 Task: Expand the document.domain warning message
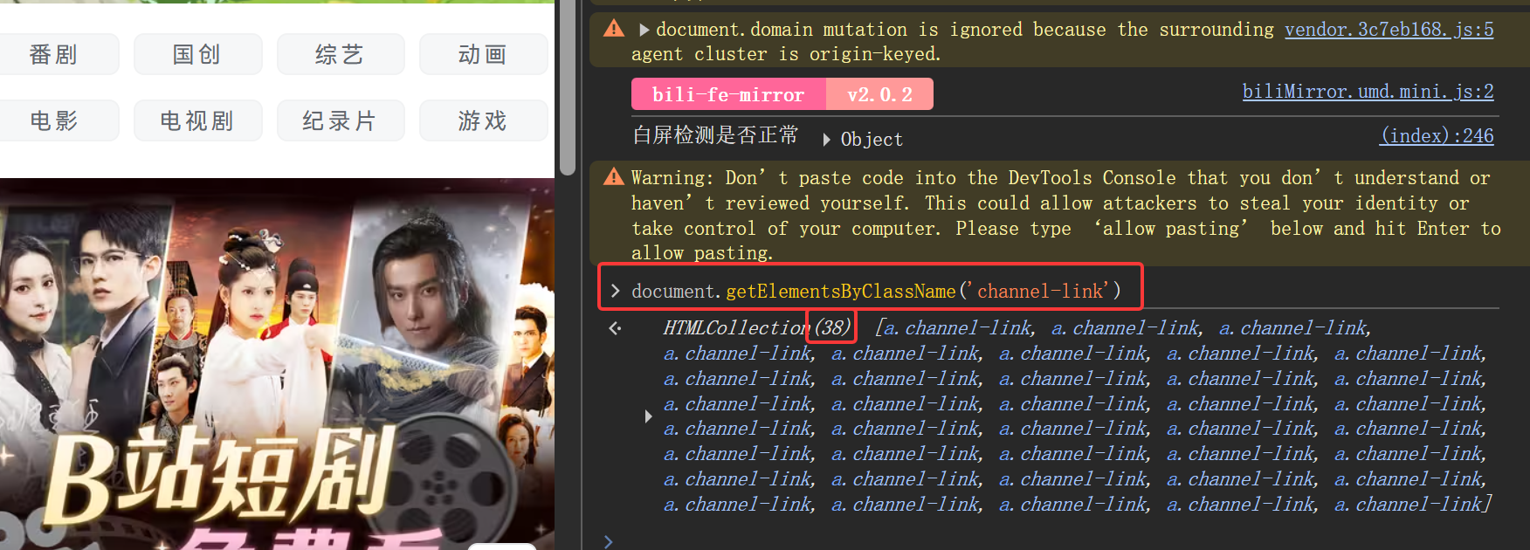point(644,30)
